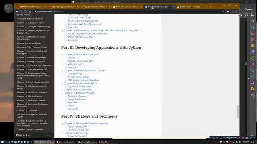This screenshot has width=257, height=144.
Task: Open the Stand Alone Jython Apps link
Action: coord(80,18)
